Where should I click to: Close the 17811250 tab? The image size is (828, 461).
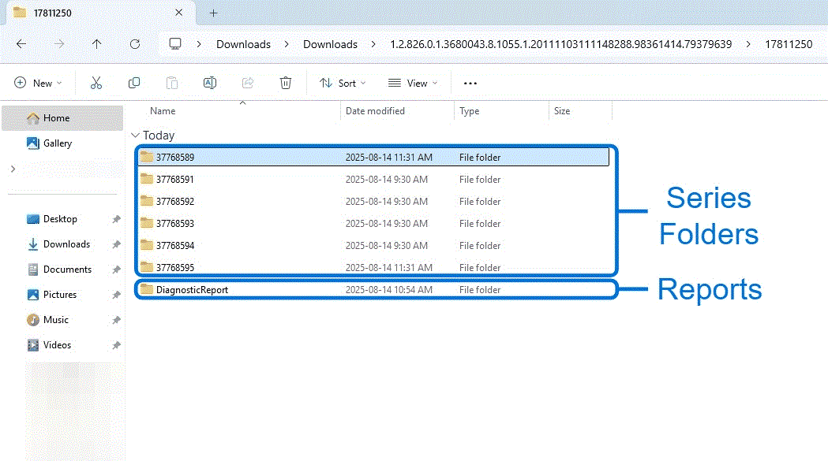(x=179, y=13)
